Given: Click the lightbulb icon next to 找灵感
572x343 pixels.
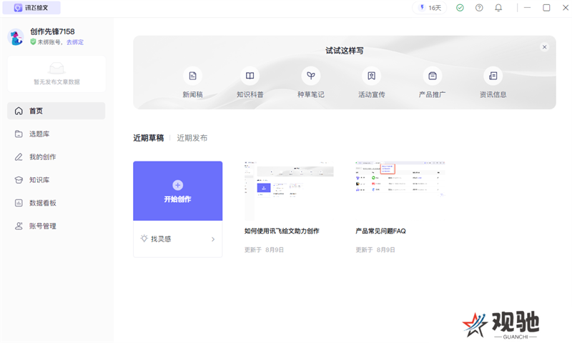Looking at the screenshot, I should [144, 239].
